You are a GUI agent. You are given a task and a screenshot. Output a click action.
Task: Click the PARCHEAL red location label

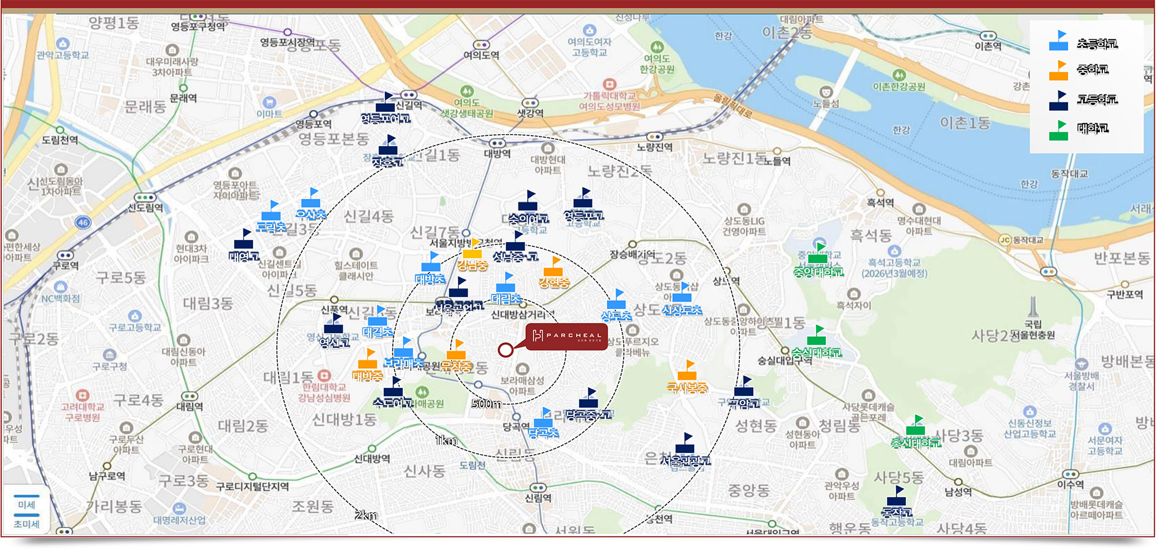pos(566,336)
